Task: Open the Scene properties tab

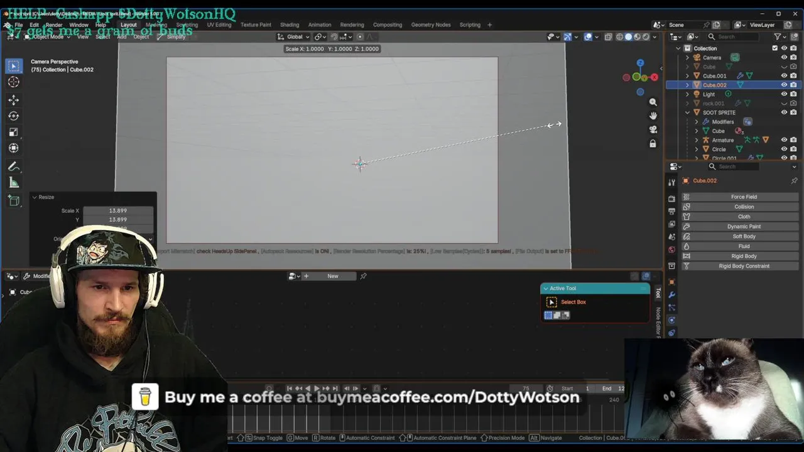Action: (x=671, y=237)
